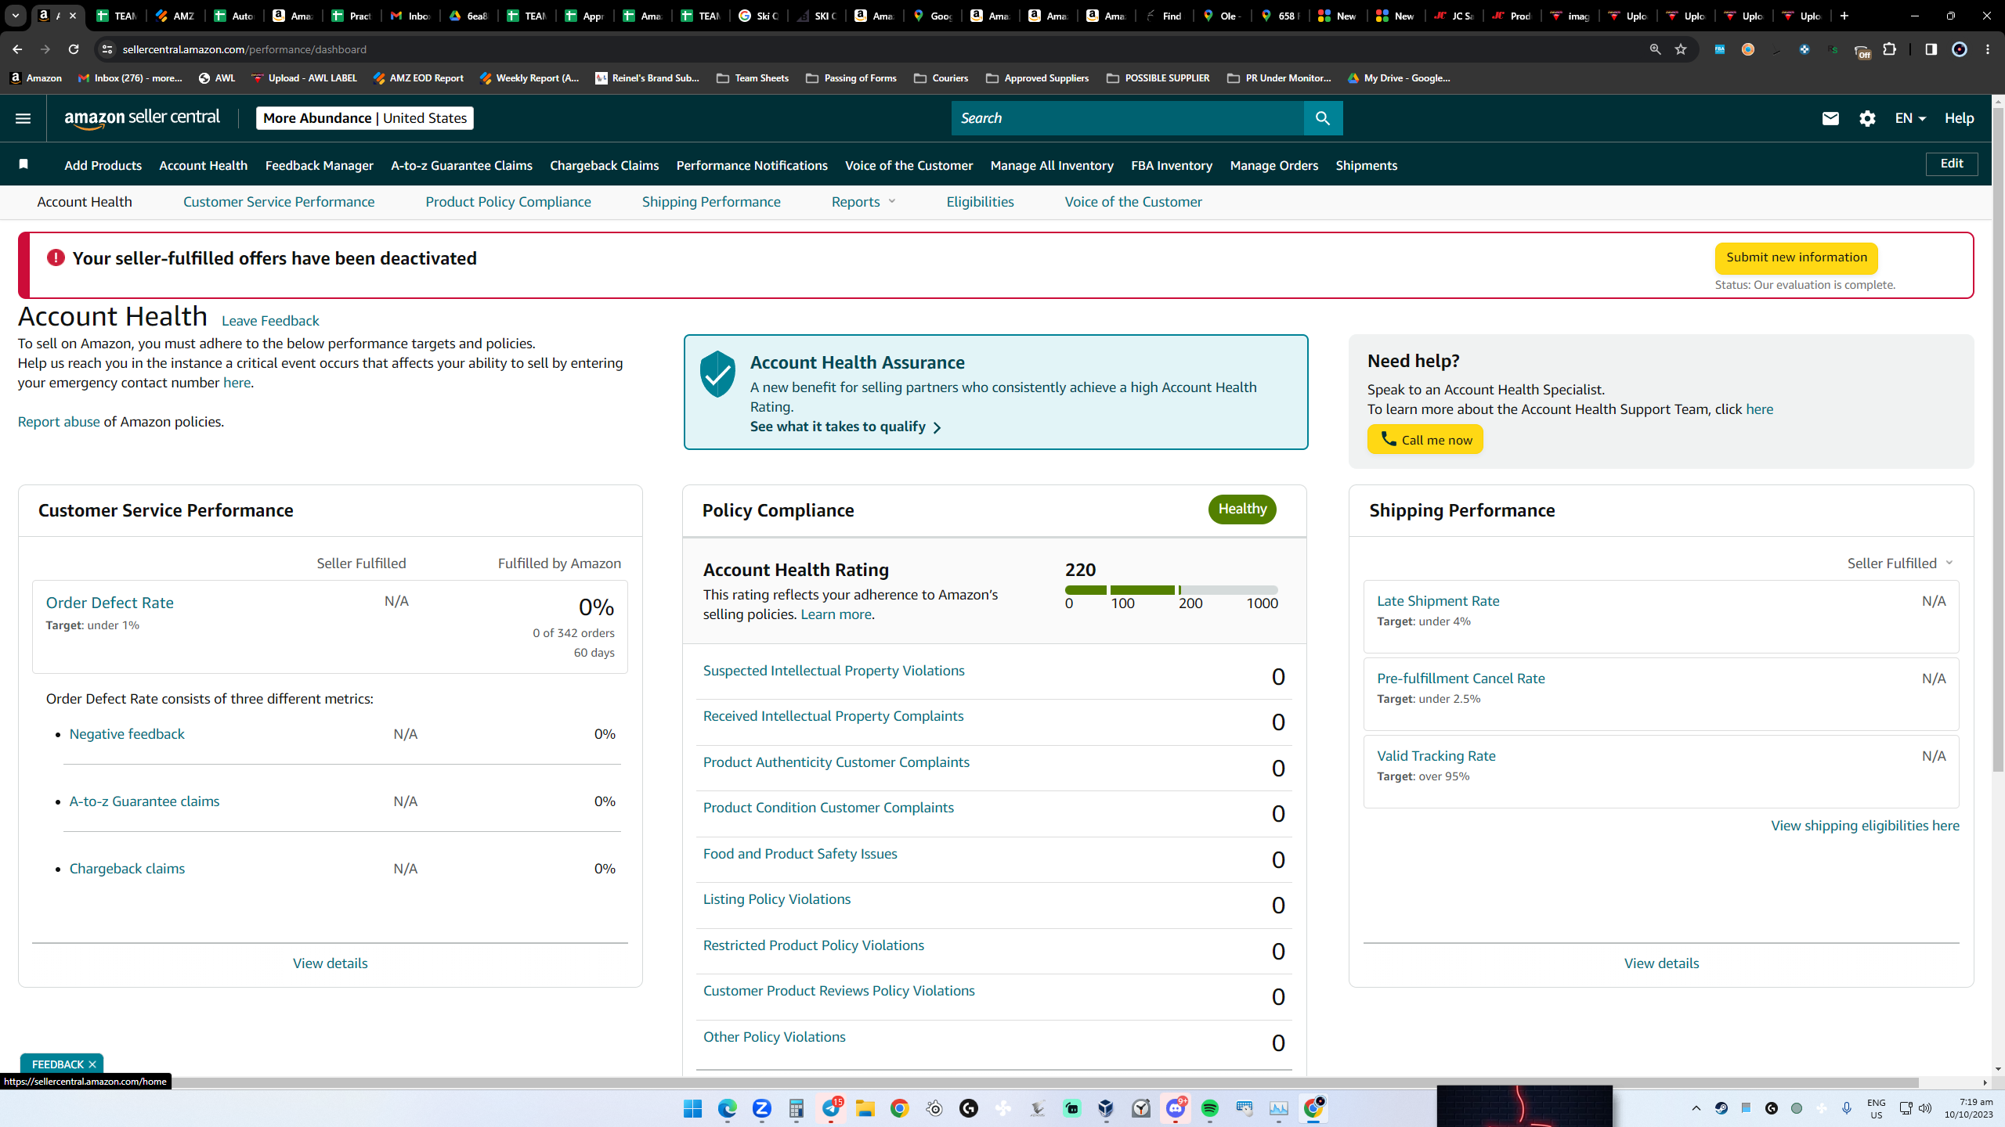Go back using the browser back arrow
This screenshot has width=2005, height=1127.
tap(17, 49)
